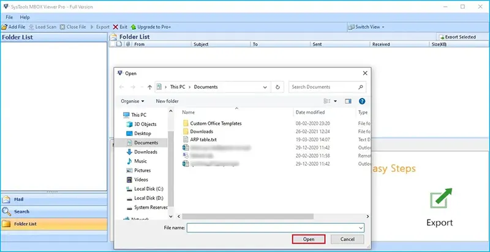
Task: Expand the Organise dropdown menu
Action: tap(132, 101)
